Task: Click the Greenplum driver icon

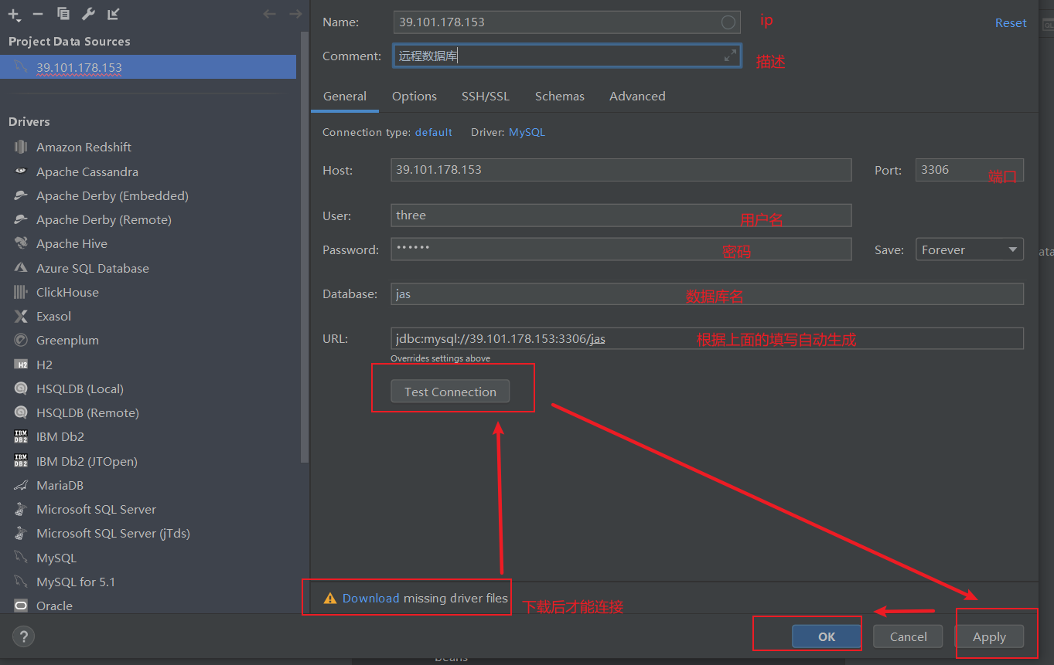Action: (21, 340)
